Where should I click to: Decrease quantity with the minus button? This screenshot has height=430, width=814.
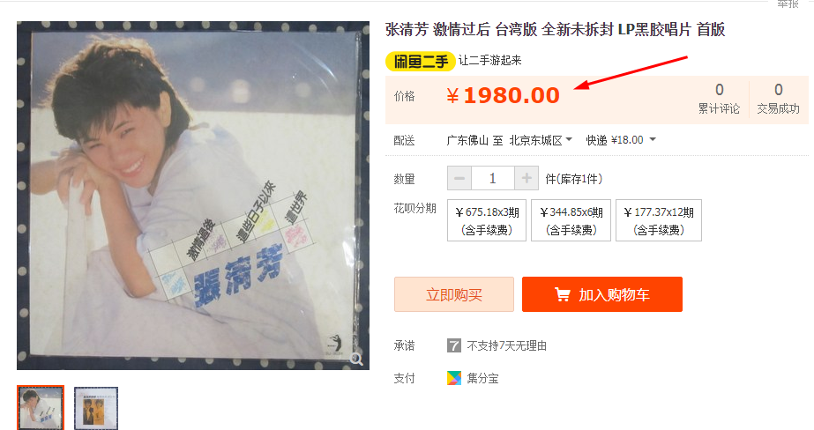[x=459, y=178]
